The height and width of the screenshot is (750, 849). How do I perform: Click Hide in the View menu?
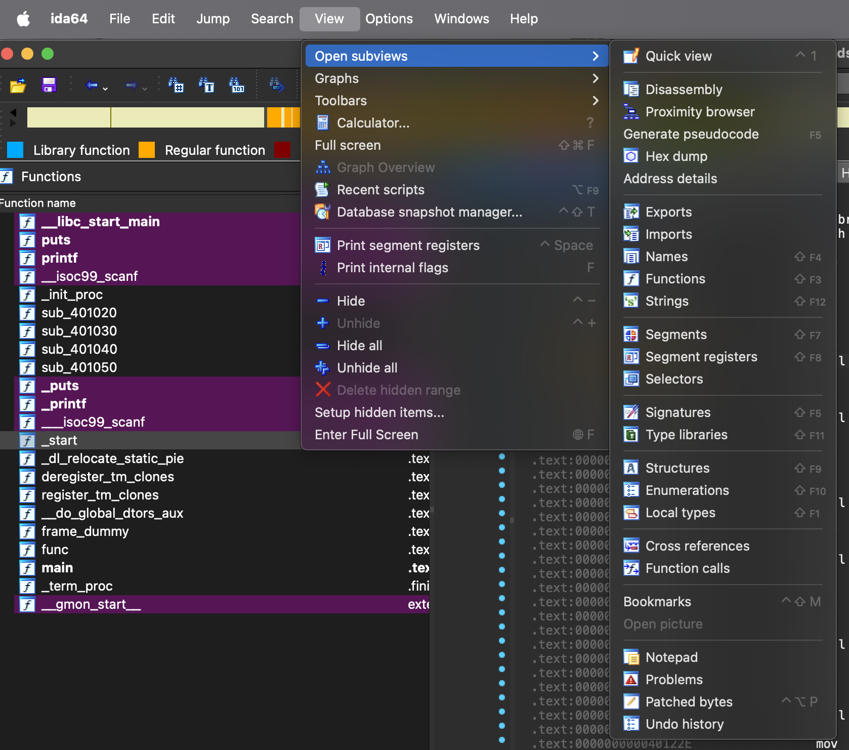point(457,301)
